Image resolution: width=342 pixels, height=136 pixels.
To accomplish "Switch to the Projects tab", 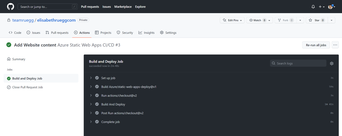I will [103, 33].
